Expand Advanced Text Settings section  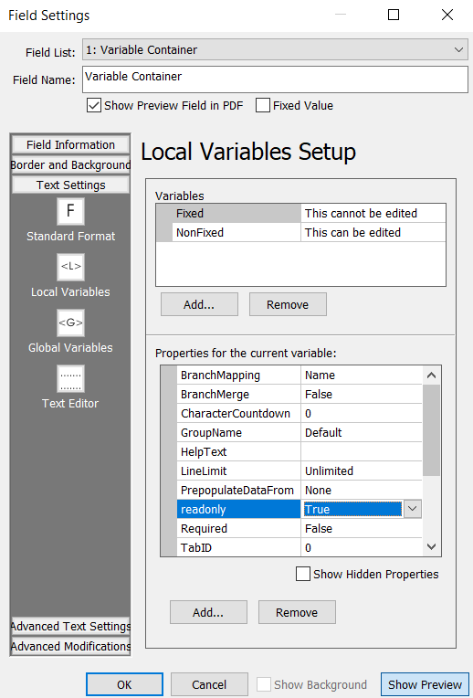[70, 626]
